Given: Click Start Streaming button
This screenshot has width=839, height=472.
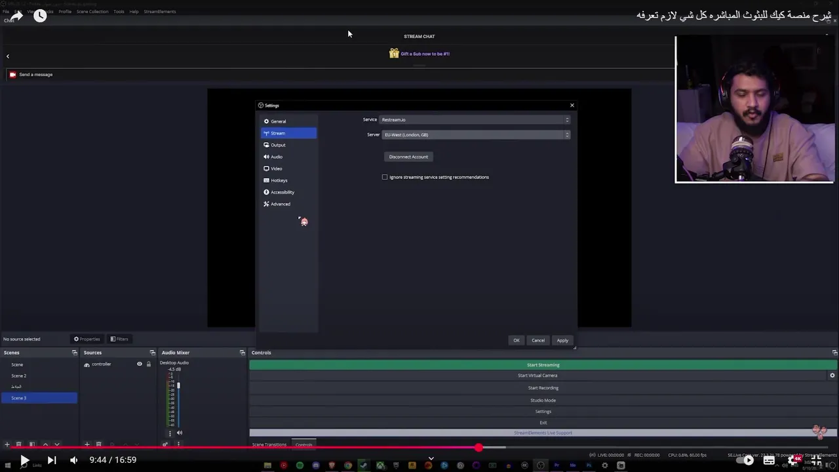Looking at the screenshot, I should pyautogui.click(x=543, y=364).
